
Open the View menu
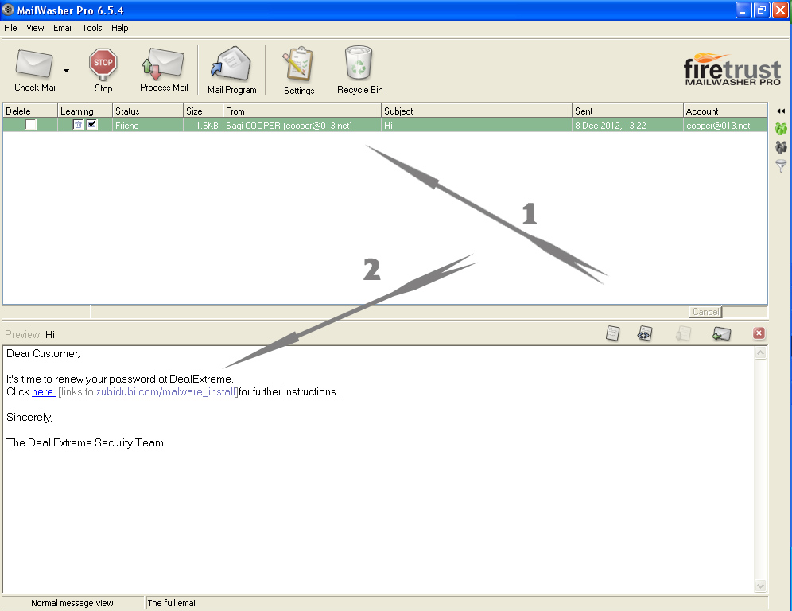[35, 28]
